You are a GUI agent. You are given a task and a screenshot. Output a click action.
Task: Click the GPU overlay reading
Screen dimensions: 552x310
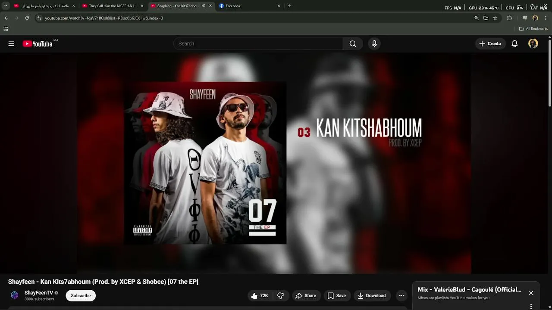click(483, 8)
